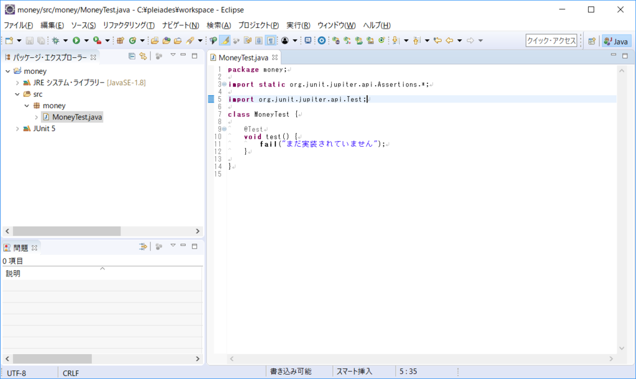
Task: Open the 検索(A) menu
Action: click(219, 25)
